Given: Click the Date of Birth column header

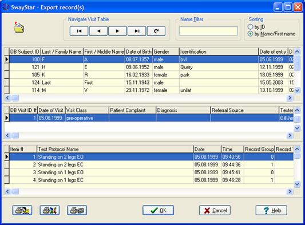Looking at the screenshot, I should (x=138, y=51).
